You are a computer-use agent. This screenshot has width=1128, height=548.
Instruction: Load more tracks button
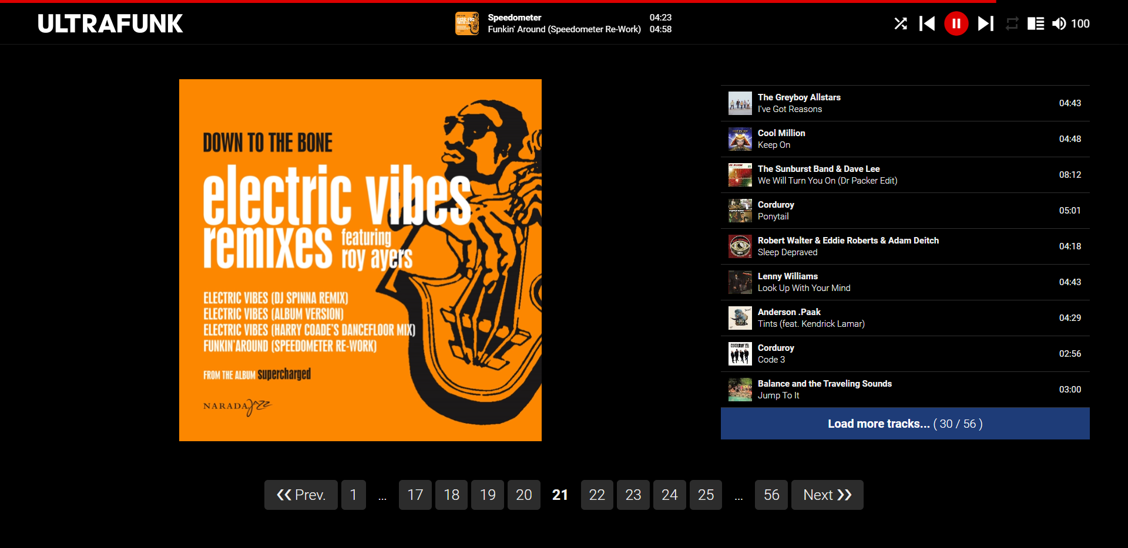click(905, 424)
